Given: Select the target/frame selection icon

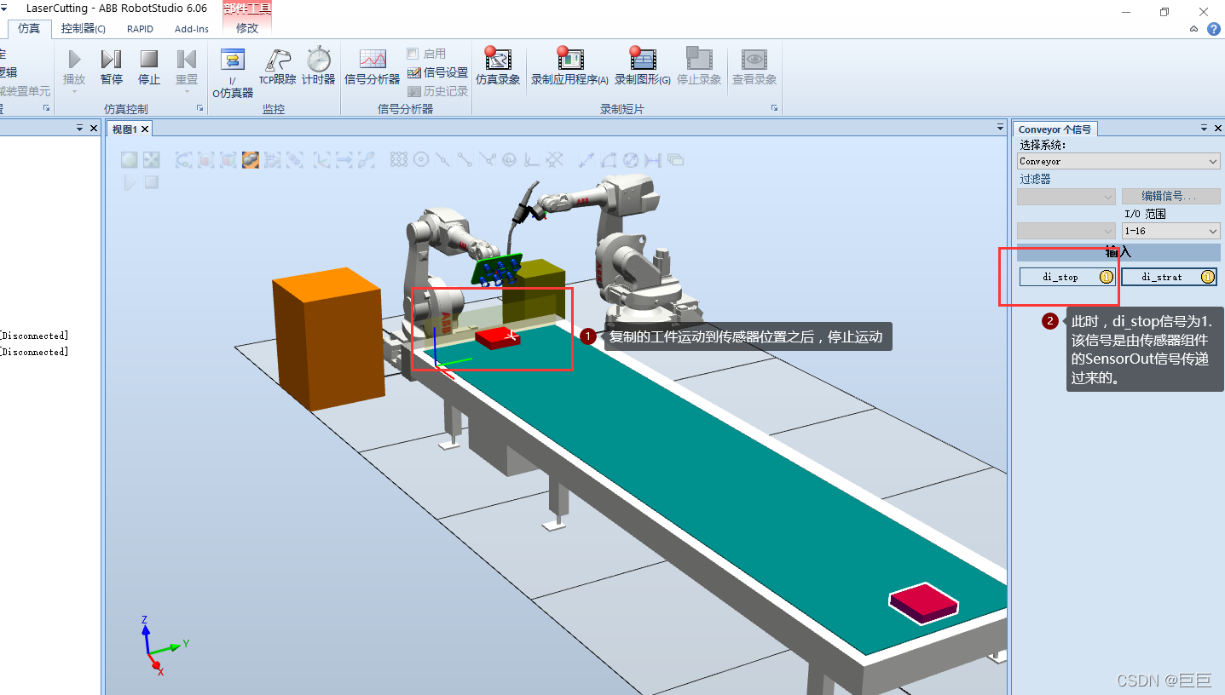Looking at the screenshot, I should pyautogui.click(x=322, y=159).
